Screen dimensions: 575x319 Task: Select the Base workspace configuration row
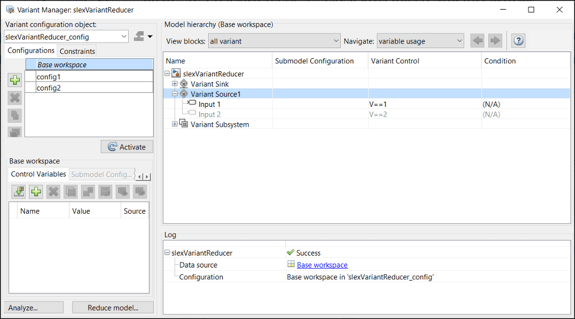pos(89,64)
